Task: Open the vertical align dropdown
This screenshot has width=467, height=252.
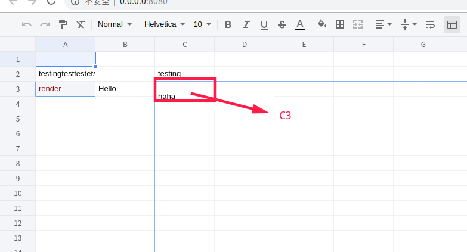Action: pos(409,24)
